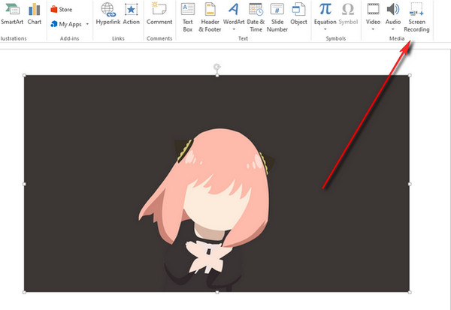Viewport: 451px width, 310px height.
Task: Expand the Equation dropdown arrow
Action: click(x=325, y=29)
